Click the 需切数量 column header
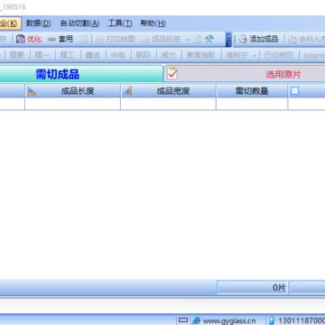This screenshot has width=325, height=325. tap(252, 91)
